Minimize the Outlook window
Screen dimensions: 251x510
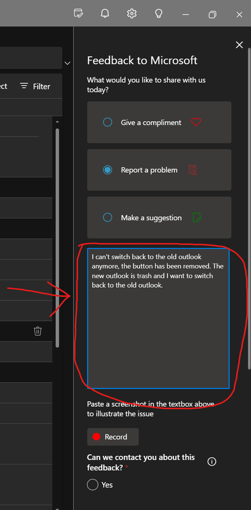[x=186, y=14]
